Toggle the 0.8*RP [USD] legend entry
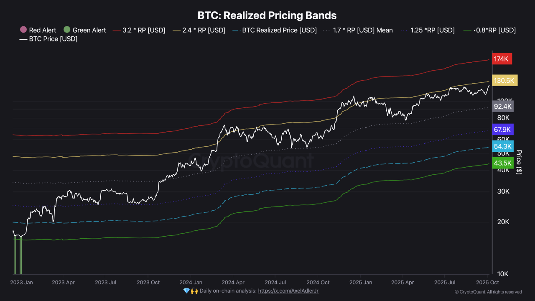Image resolution: width=535 pixels, height=301 pixels. (494, 30)
